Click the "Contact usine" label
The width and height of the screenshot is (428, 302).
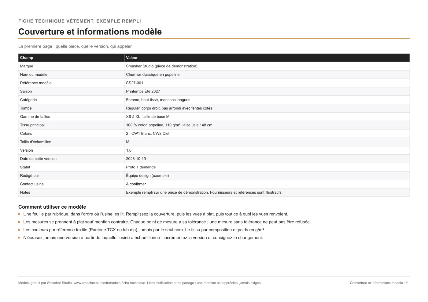click(32, 184)
